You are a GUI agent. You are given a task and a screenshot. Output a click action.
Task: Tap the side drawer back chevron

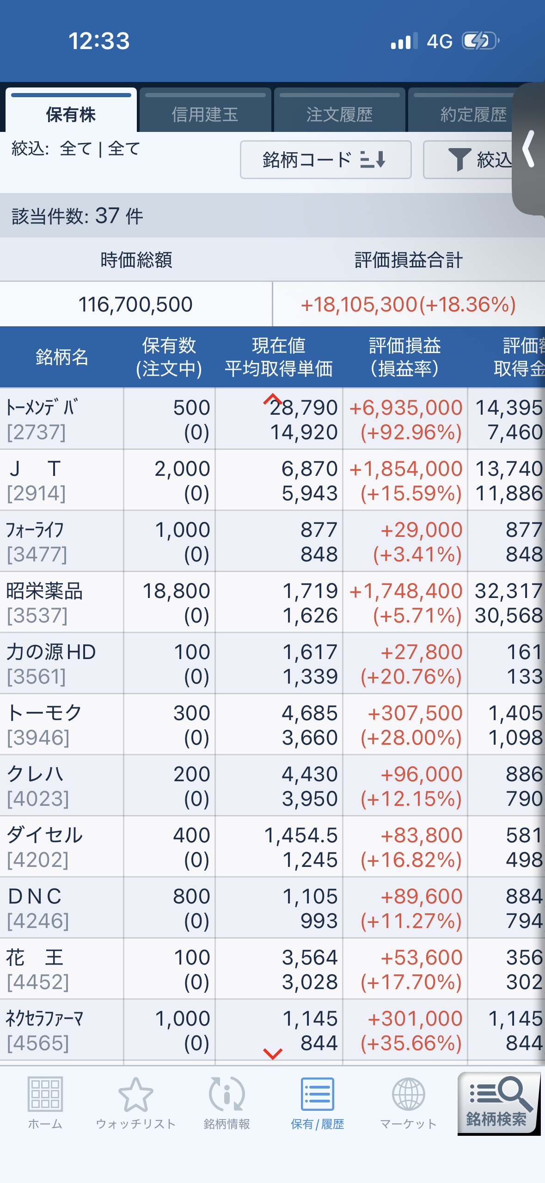tap(528, 149)
